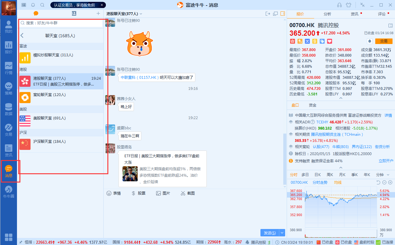
Task: Open the send options arrow next to 发送
Action: [x=282, y=233]
